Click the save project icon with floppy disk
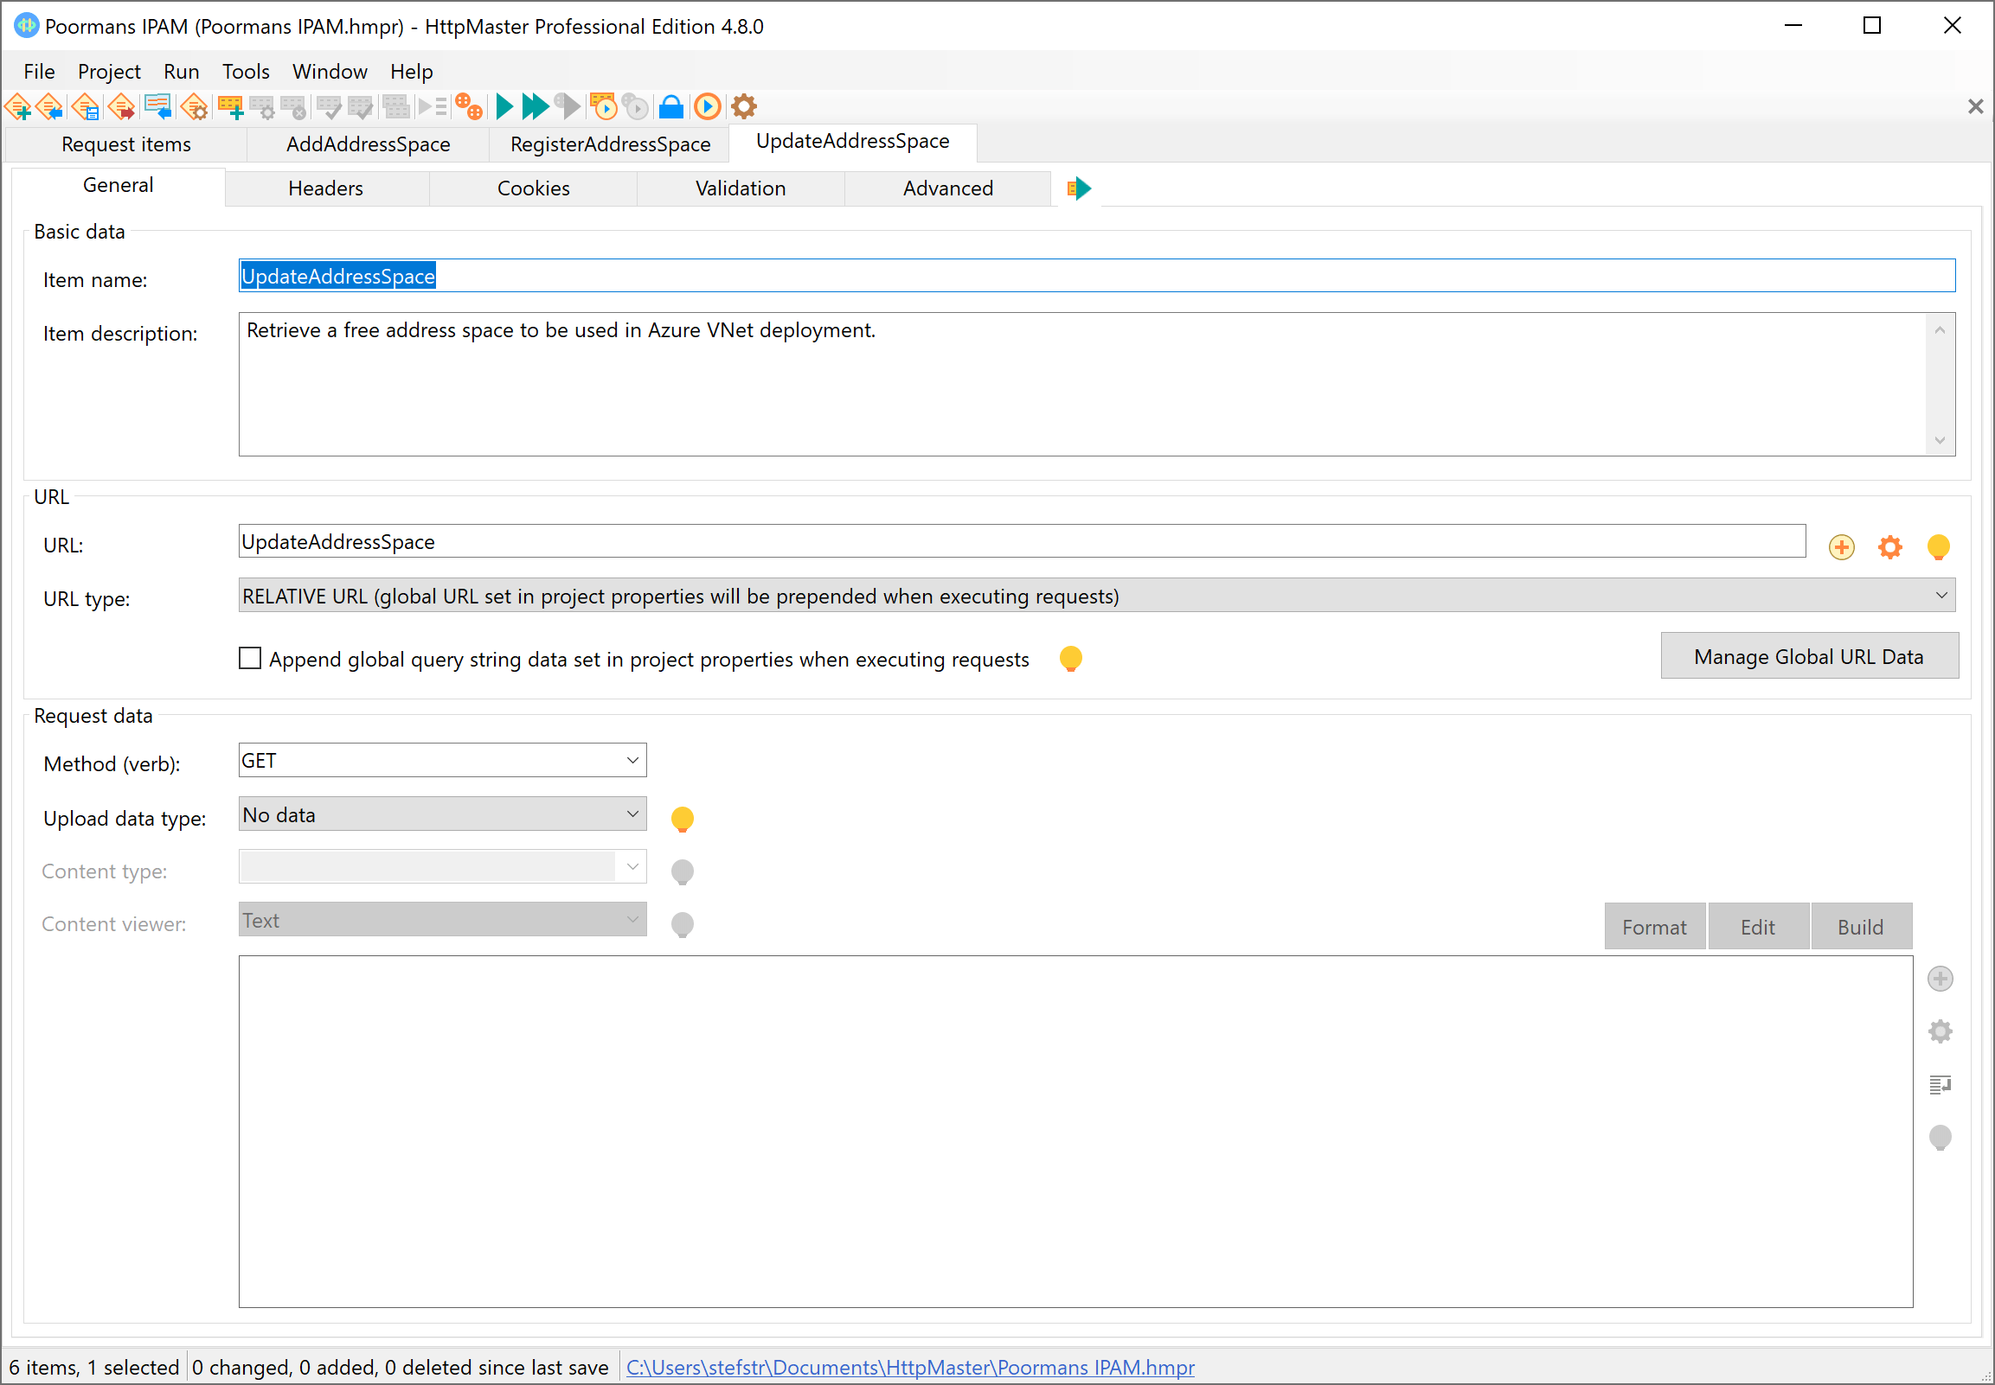 coord(86,106)
